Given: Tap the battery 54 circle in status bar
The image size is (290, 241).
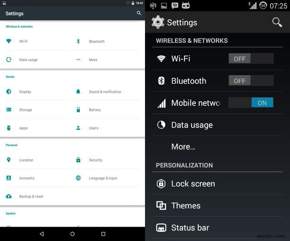Looking at the screenshot, I should click(x=263, y=5).
